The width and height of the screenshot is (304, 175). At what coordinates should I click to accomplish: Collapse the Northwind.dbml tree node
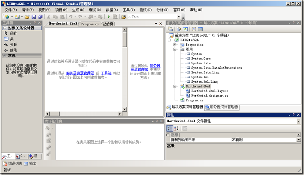click(175, 86)
